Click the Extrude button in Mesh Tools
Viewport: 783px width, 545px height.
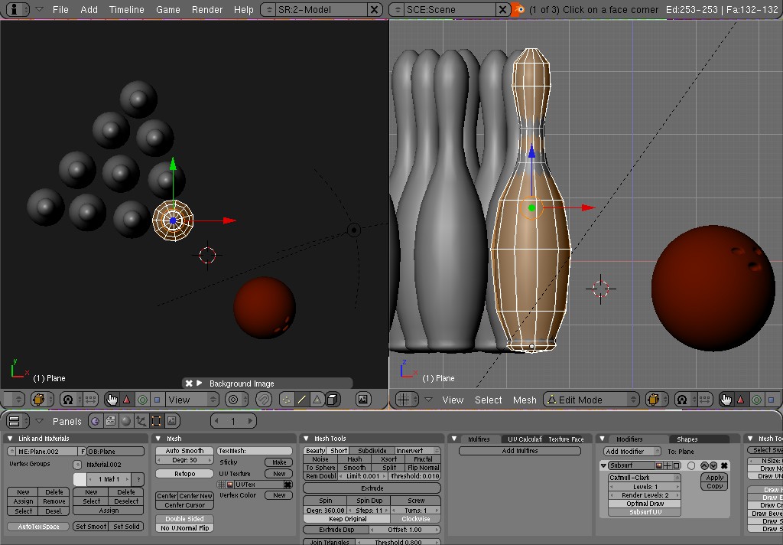point(372,488)
